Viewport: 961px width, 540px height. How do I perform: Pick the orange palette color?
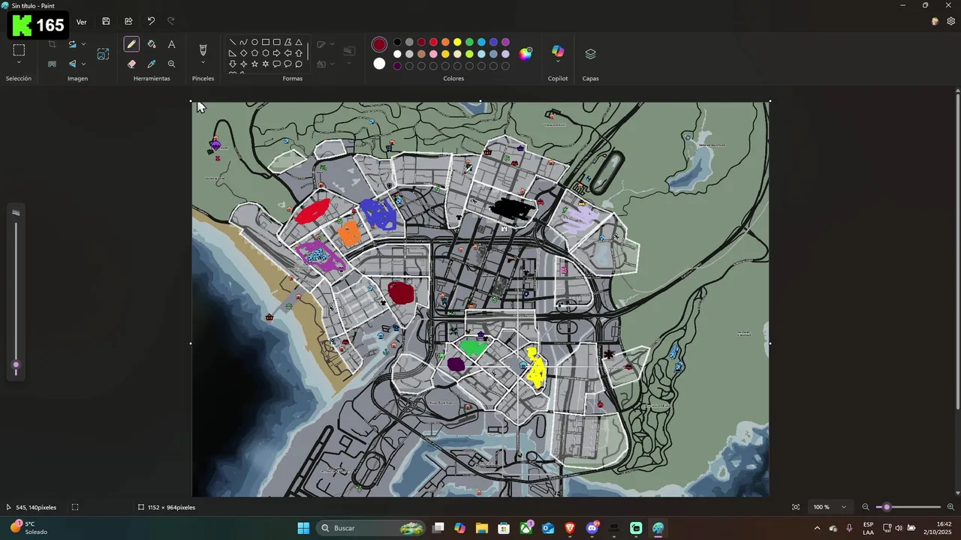point(445,42)
